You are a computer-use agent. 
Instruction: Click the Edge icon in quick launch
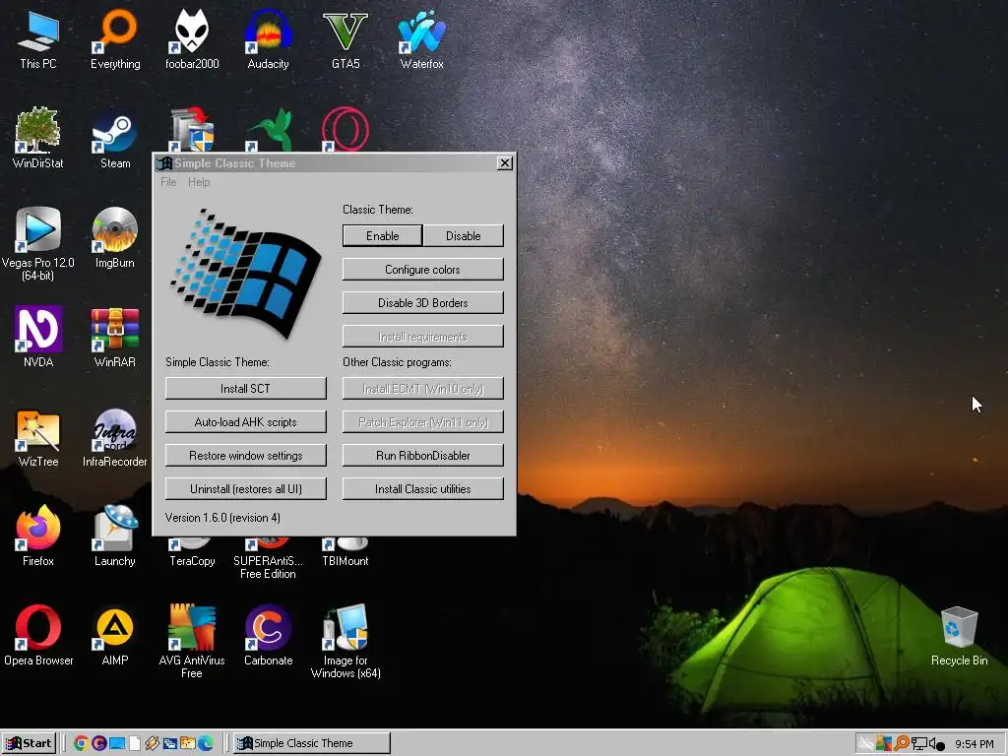click(x=206, y=743)
